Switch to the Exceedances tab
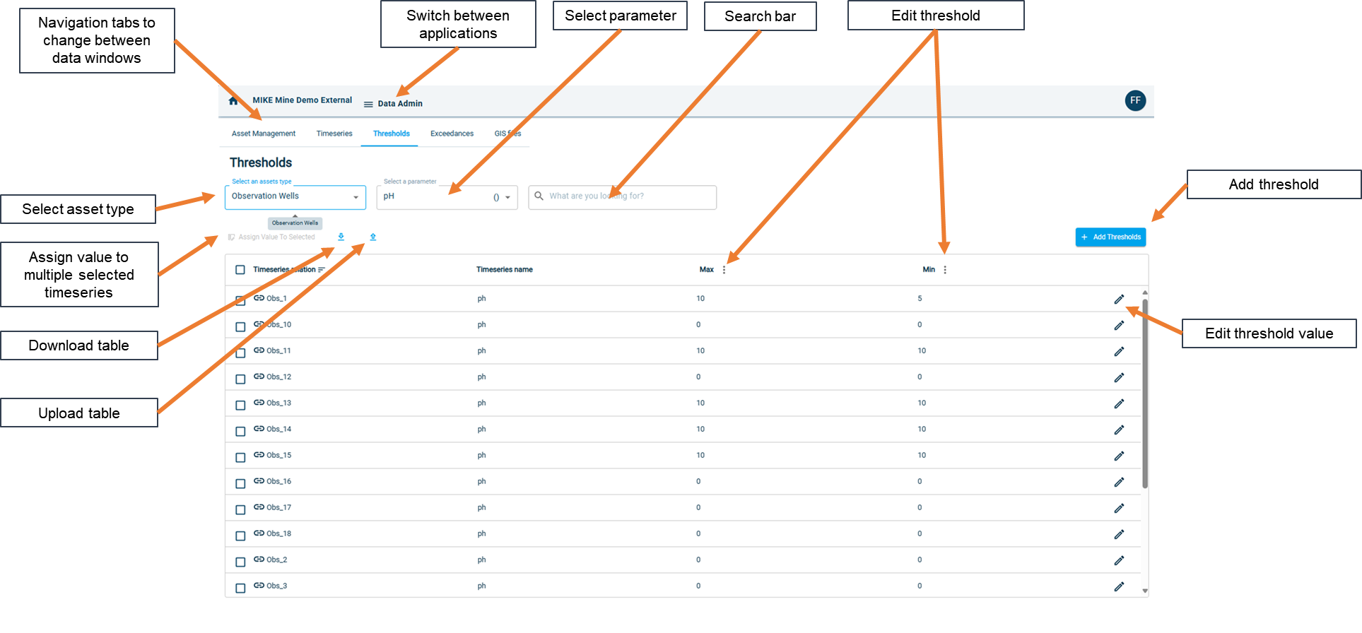1362x633 pixels. pos(452,134)
